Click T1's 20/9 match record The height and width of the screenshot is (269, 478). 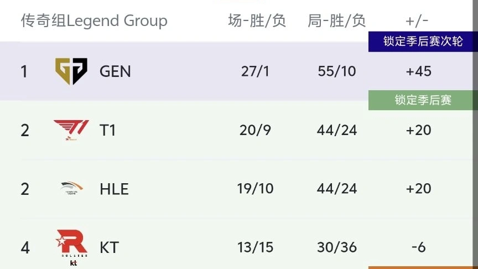255,130
